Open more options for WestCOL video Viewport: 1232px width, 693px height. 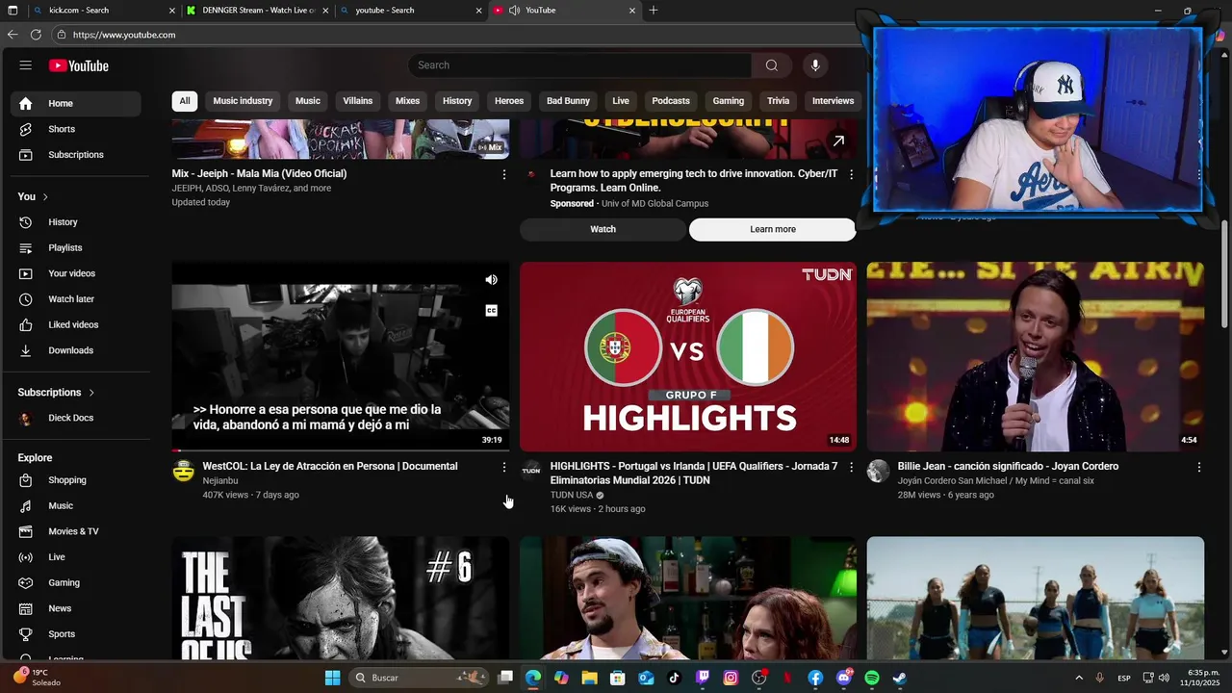click(503, 467)
